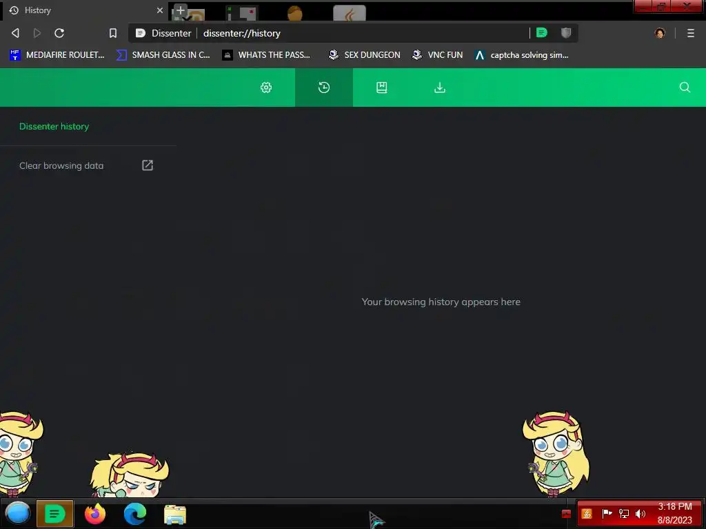Bookmark this page icon
Image resolution: width=706 pixels, height=529 pixels.
tap(113, 33)
